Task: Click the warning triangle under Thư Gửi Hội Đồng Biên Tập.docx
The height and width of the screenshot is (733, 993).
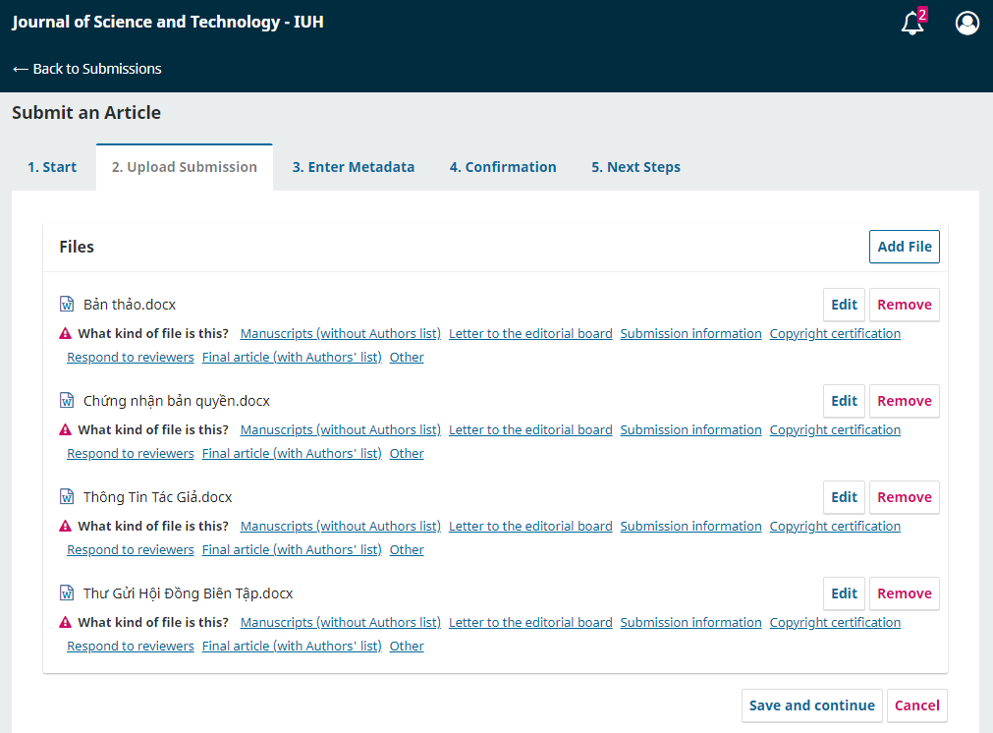Action: click(x=65, y=622)
